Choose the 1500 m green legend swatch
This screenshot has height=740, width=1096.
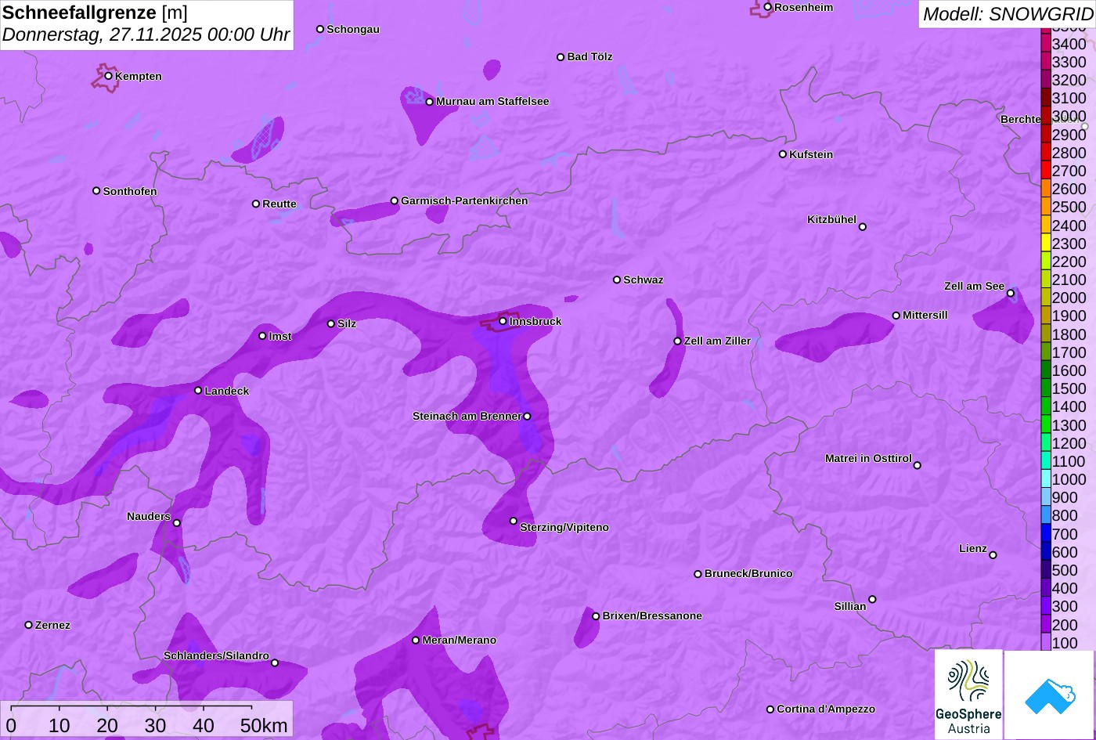point(1046,388)
